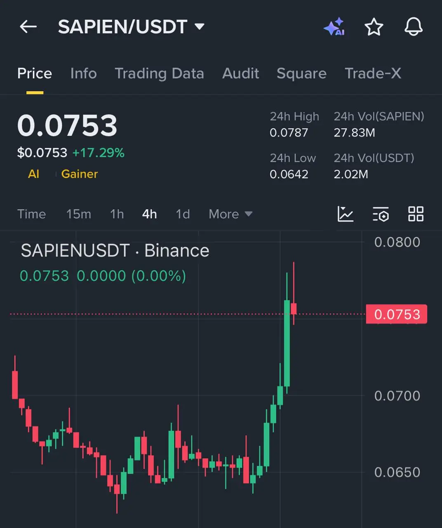Tap the back arrow icon
Image resolution: width=442 pixels, height=528 pixels.
click(x=28, y=27)
